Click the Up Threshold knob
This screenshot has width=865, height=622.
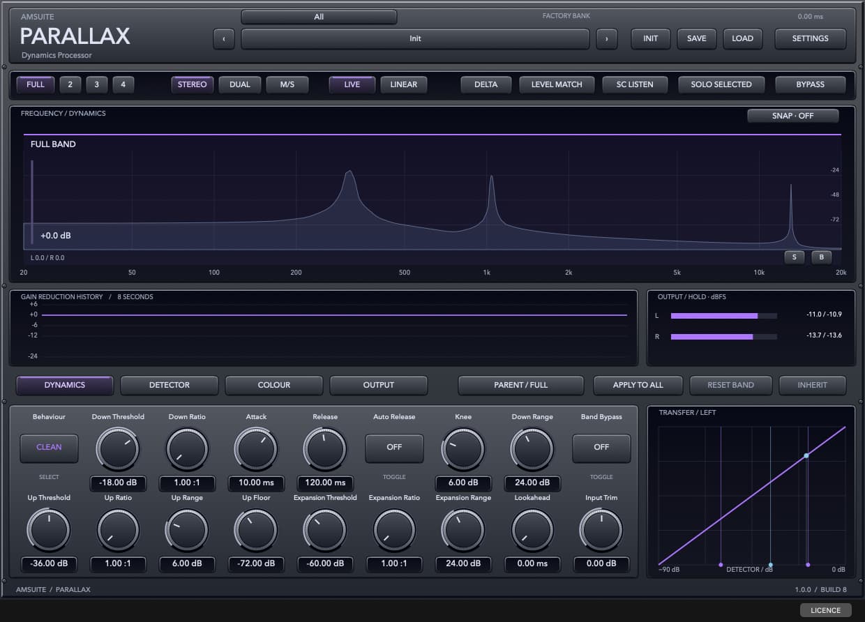[x=49, y=529]
